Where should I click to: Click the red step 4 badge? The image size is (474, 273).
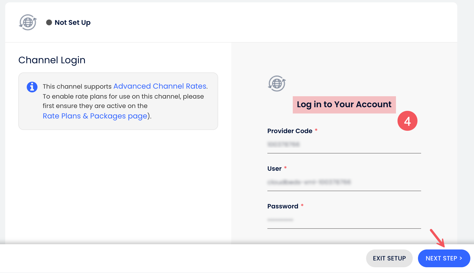407,121
